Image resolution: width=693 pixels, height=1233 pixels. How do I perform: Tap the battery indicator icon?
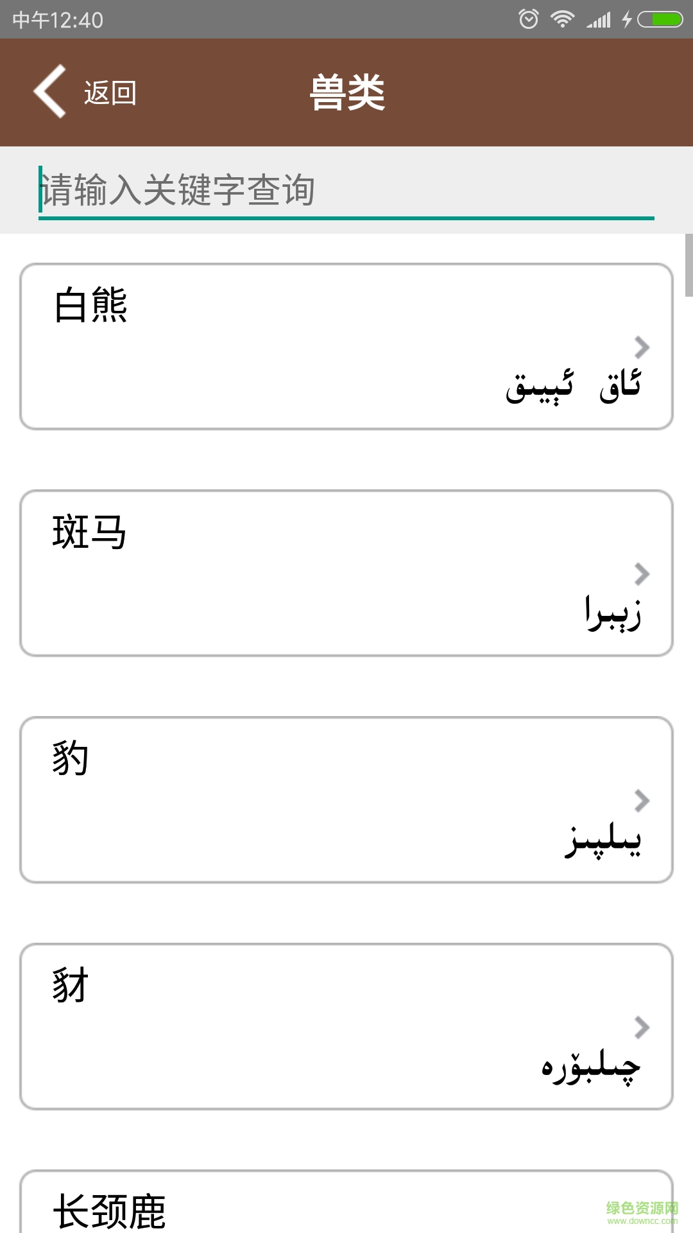[660, 19]
